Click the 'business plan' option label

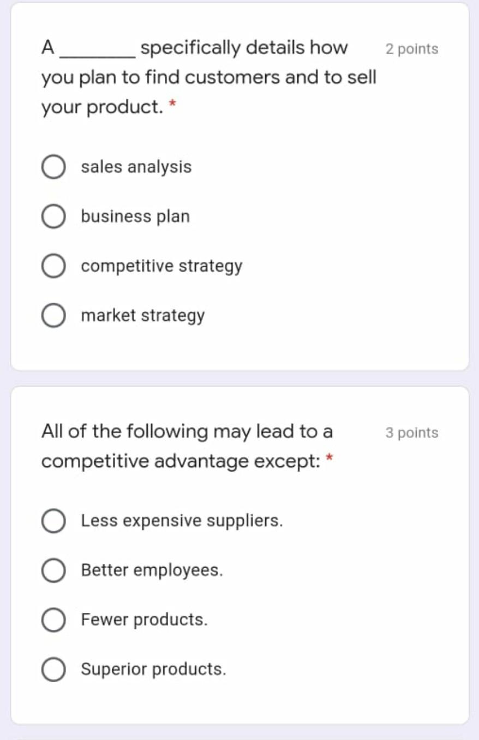pyautogui.click(x=135, y=216)
